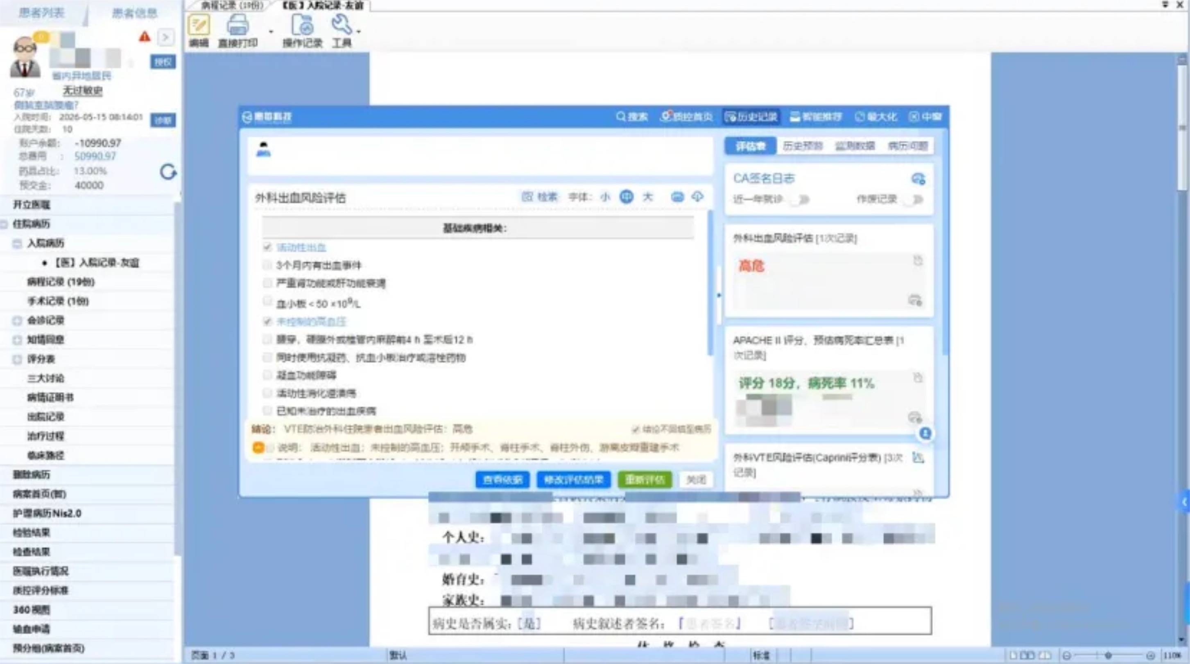The height and width of the screenshot is (664, 1190).
Task: Select the 历史预警 tab
Action: click(x=803, y=147)
